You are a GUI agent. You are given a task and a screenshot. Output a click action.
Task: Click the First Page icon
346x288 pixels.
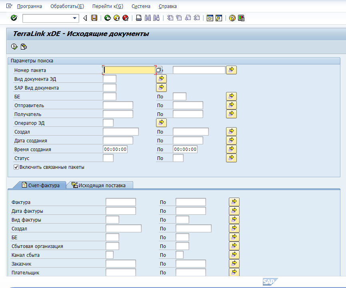(x=170, y=18)
